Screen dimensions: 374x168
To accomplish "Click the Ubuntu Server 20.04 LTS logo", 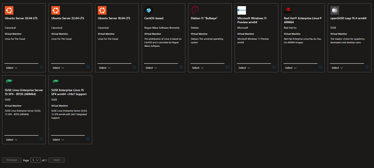I will click(x=9, y=10).
